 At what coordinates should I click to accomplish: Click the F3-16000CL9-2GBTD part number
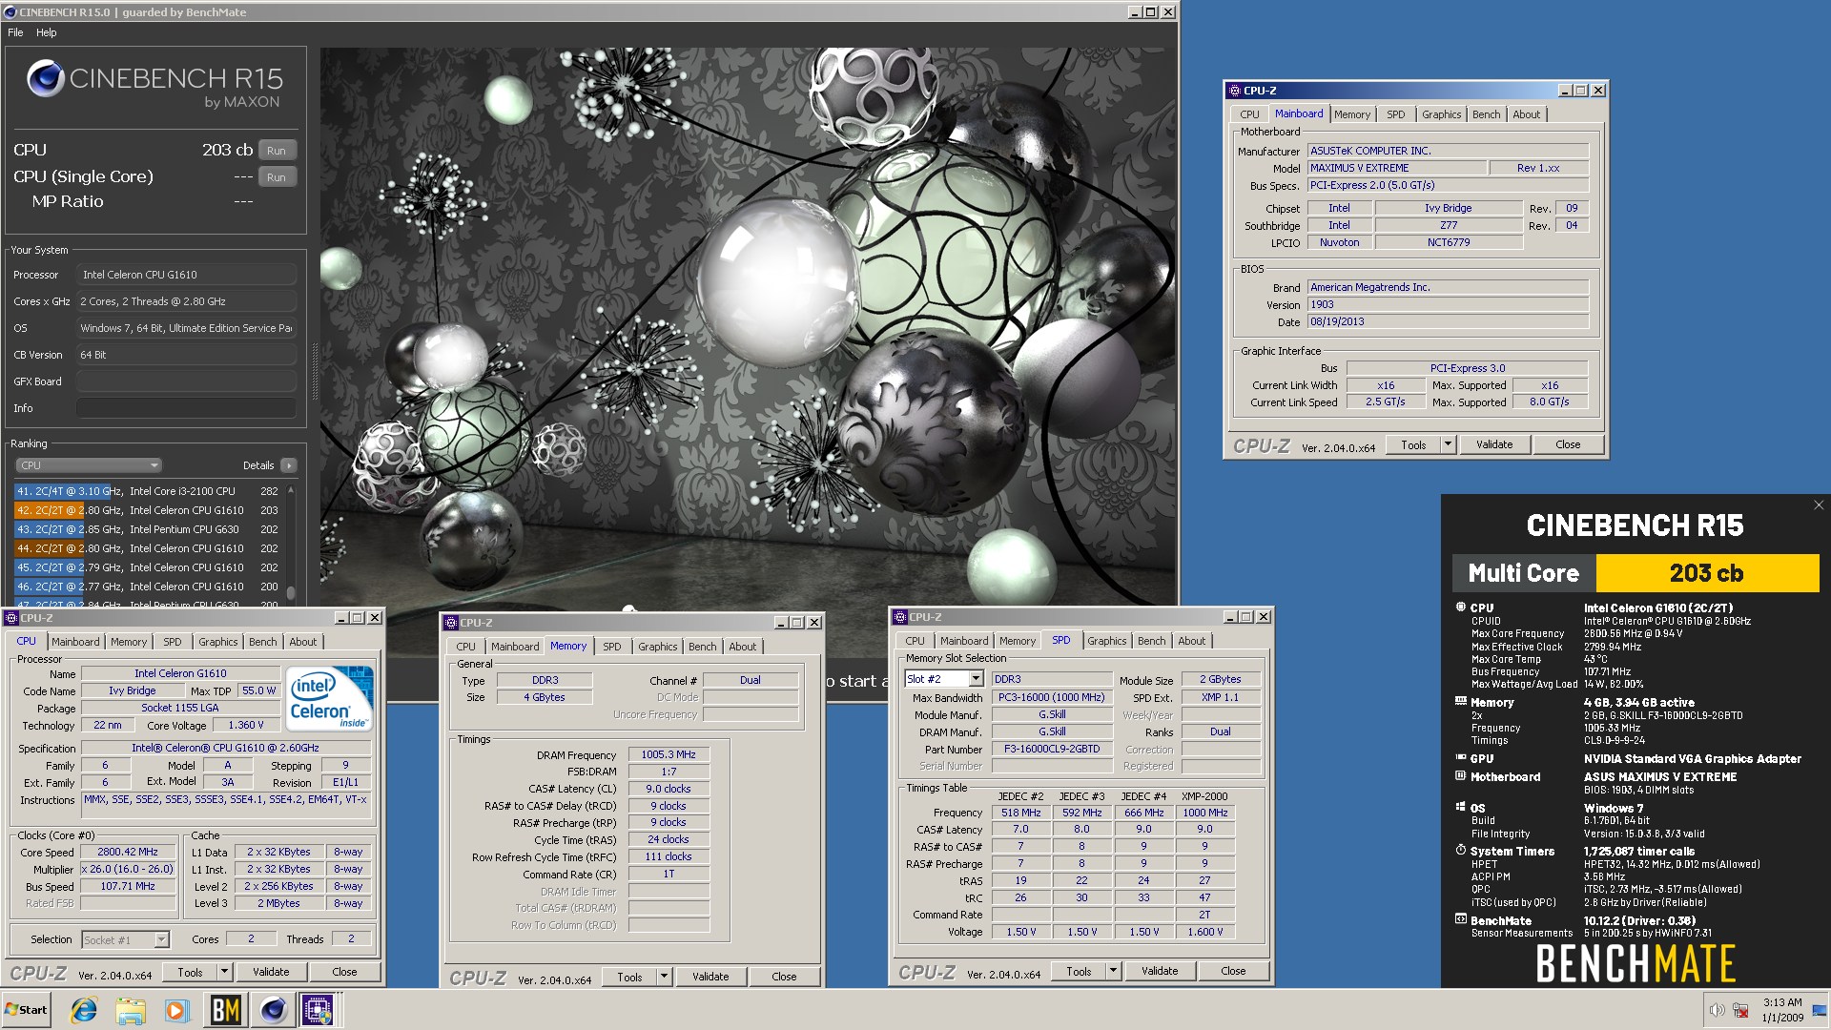click(1052, 749)
